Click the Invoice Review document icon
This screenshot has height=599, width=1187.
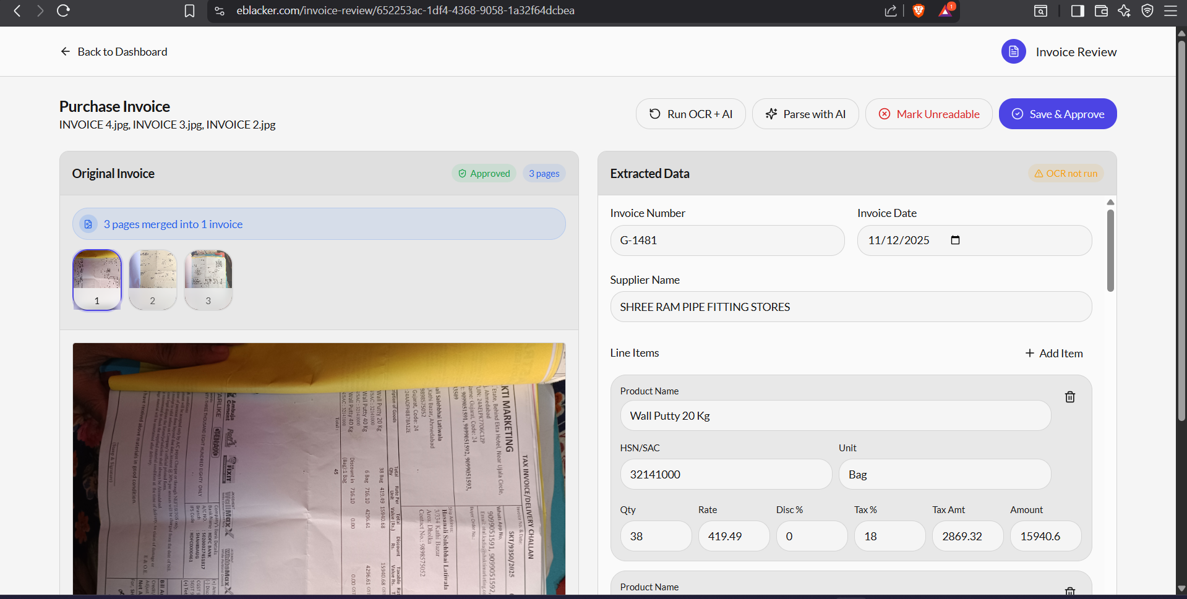1014,52
